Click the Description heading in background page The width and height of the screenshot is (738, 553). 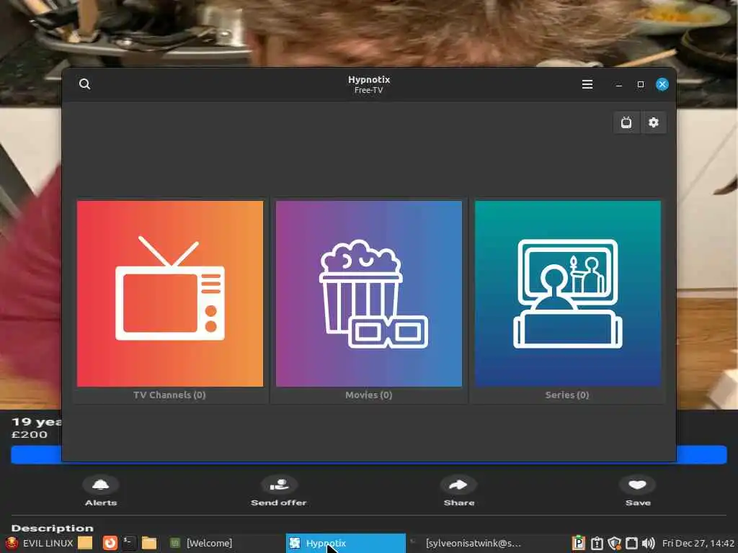[x=52, y=528]
